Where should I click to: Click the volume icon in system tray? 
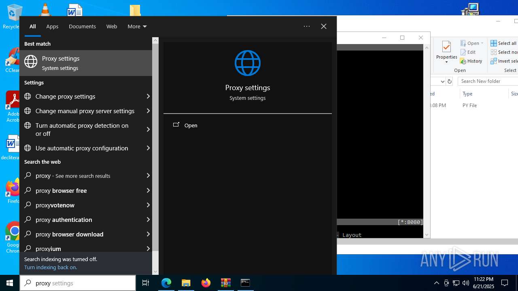click(x=466, y=283)
